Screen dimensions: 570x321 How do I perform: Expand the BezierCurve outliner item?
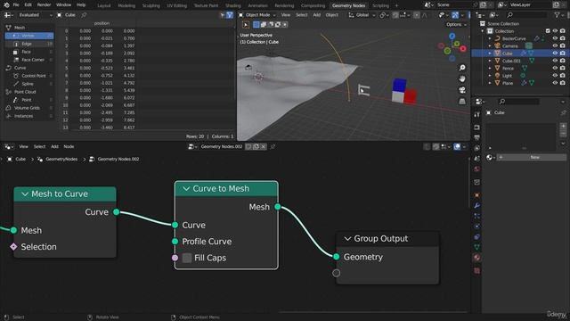[x=490, y=38]
